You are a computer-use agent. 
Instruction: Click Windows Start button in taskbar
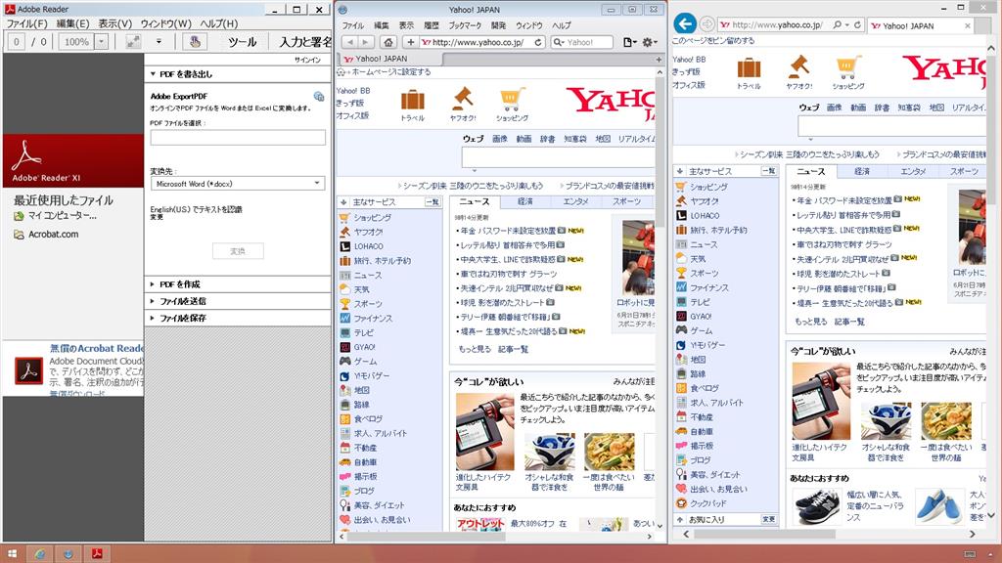point(12,553)
